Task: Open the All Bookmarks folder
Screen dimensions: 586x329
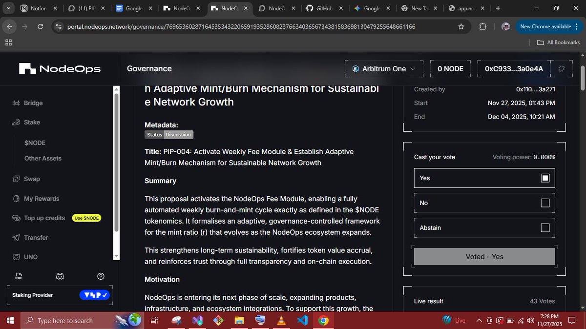Action: (x=558, y=42)
